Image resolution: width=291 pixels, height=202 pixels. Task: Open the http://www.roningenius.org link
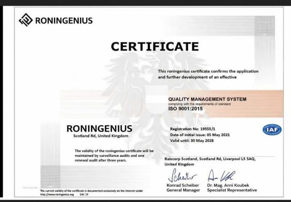pos(57,194)
